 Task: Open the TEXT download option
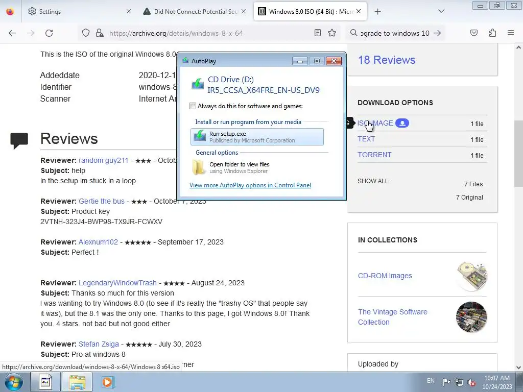coord(366,139)
